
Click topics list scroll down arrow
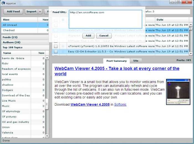[x=47, y=136]
